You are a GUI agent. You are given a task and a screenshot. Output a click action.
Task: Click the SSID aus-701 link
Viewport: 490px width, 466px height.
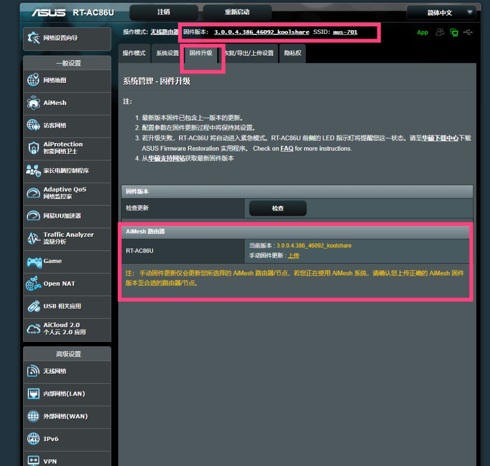click(x=345, y=32)
